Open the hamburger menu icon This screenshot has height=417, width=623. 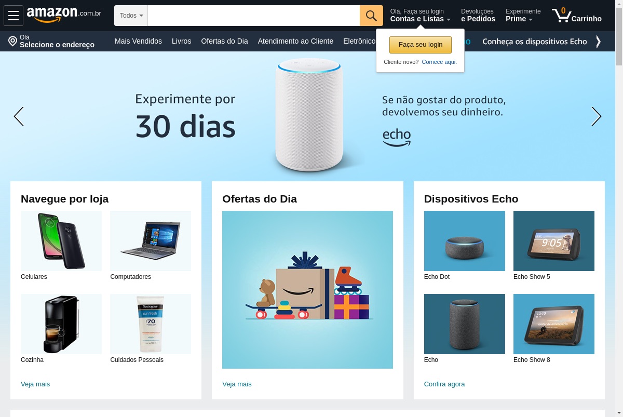pos(13,16)
